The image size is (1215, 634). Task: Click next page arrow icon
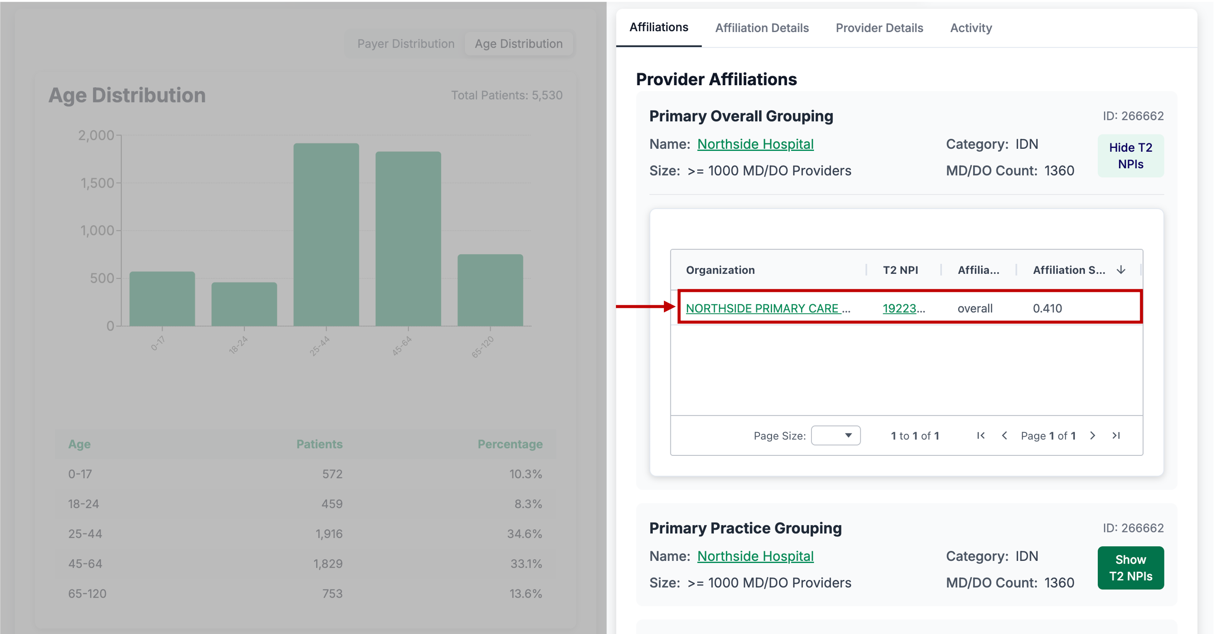(x=1092, y=435)
